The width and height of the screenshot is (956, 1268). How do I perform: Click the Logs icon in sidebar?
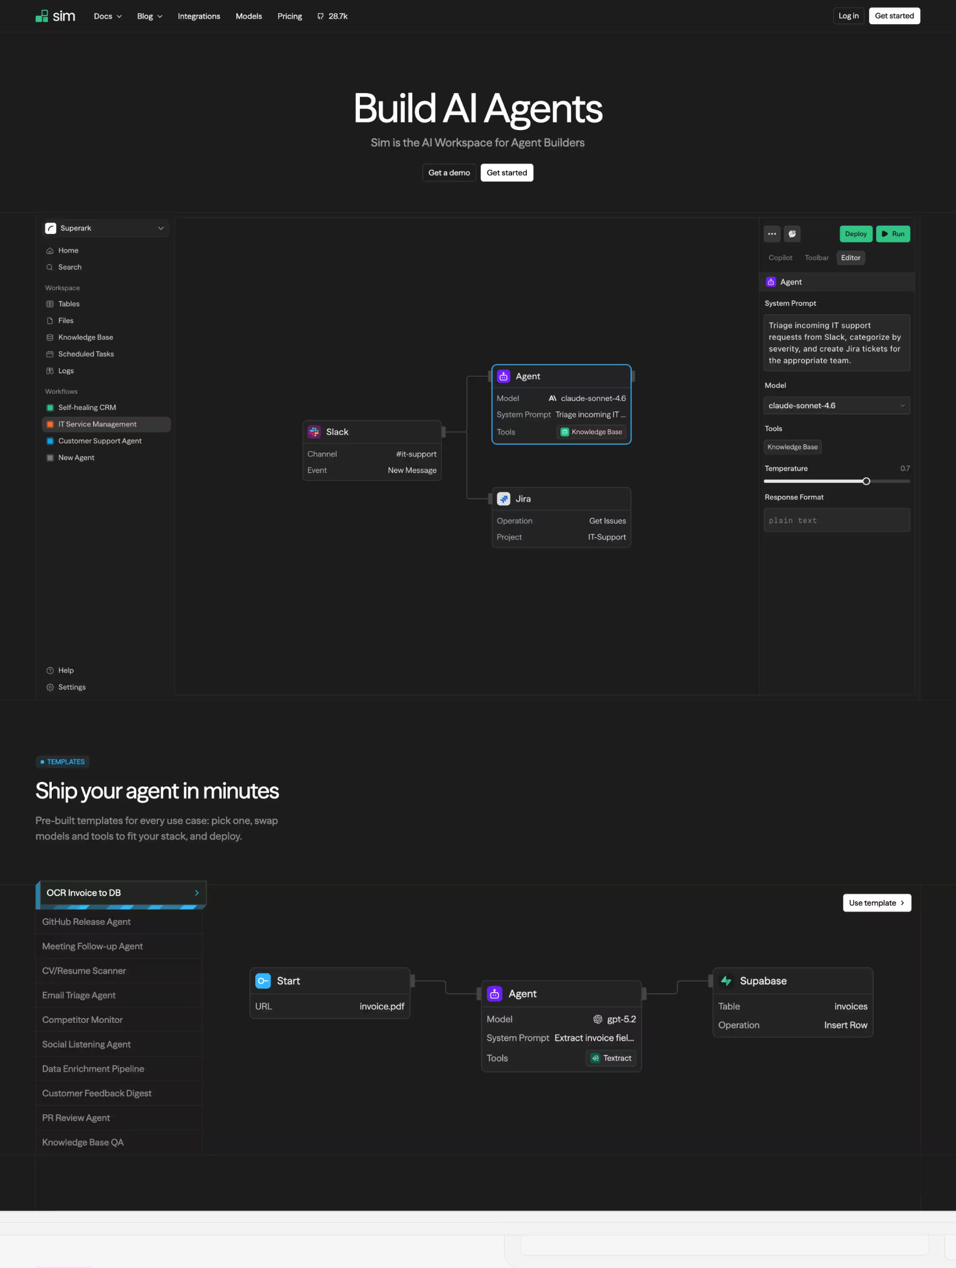(50, 370)
